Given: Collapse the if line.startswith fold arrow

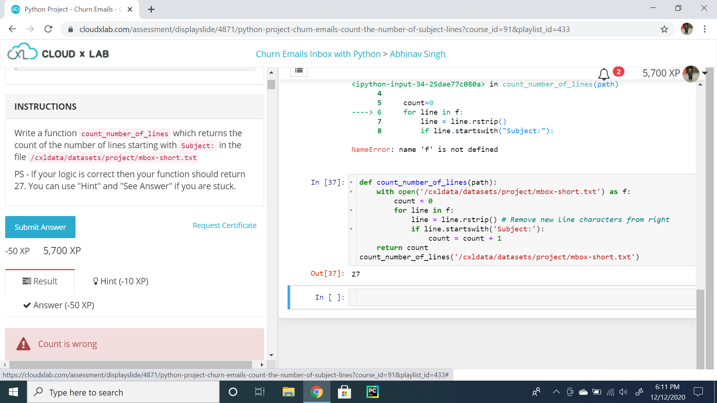Looking at the screenshot, I should [351, 229].
